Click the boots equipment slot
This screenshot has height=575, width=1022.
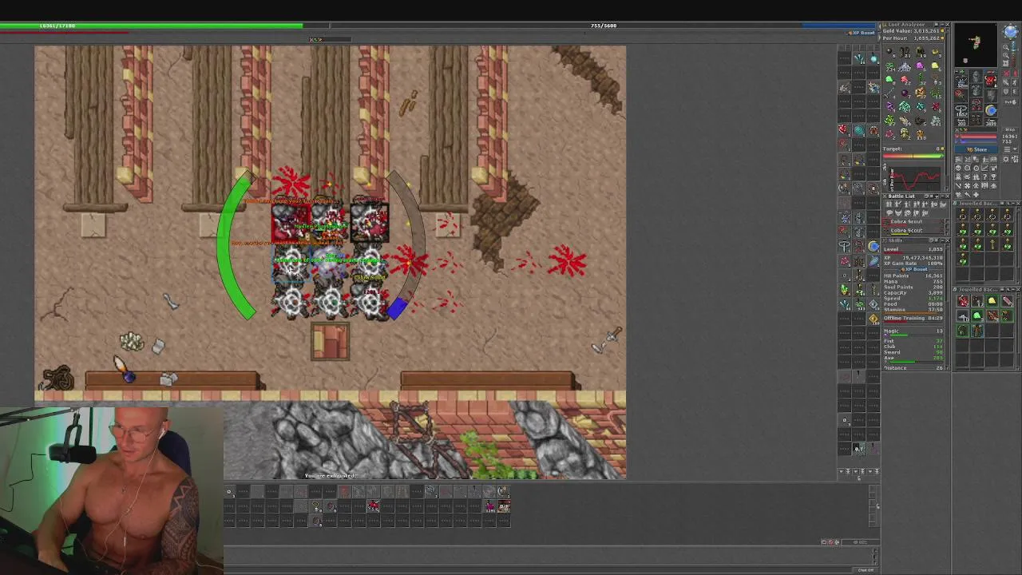coord(976,119)
